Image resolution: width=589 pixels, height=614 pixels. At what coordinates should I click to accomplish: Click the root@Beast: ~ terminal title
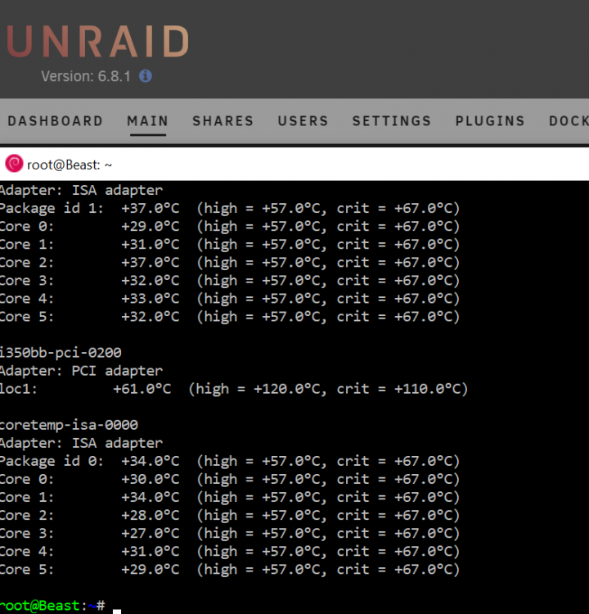[70, 165]
